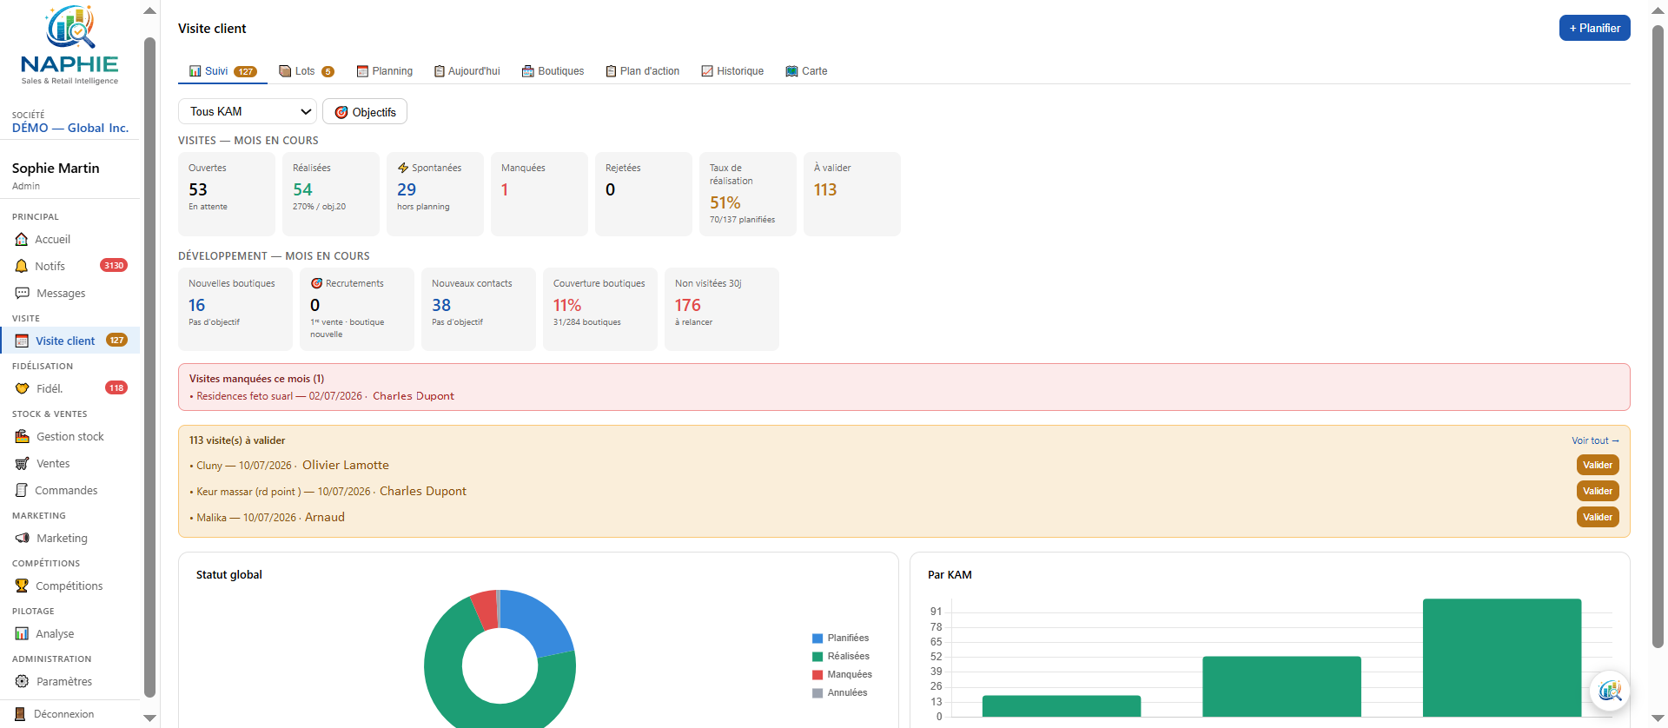Click the Manquées red legend swatch
Image resolution: width=1668 pixels, height=728 pixels.
coord(817,675)
